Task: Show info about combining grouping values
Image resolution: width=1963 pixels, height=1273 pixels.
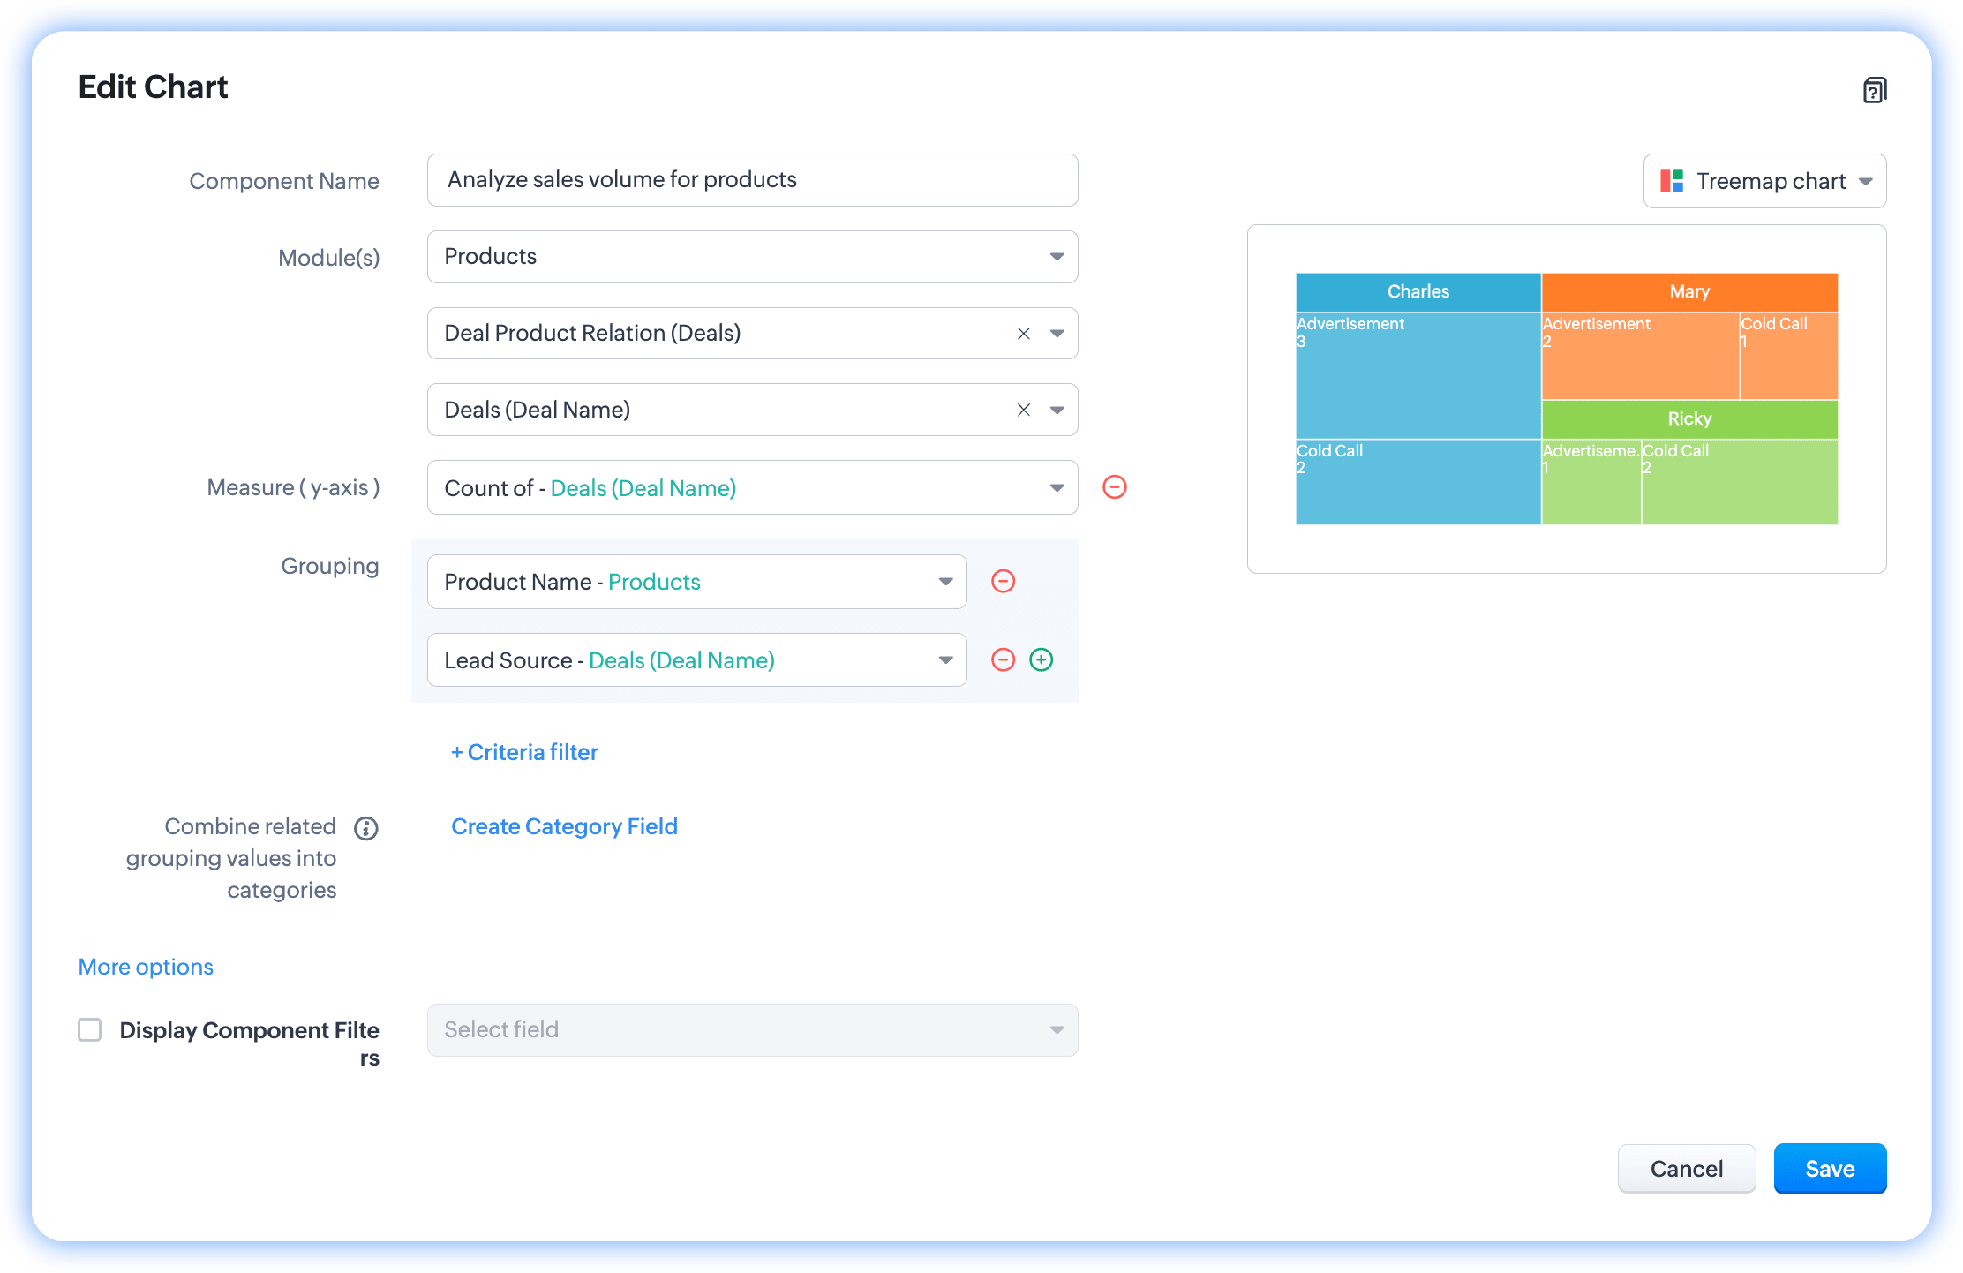Action: (366, 828)
